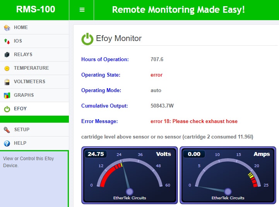Go to the GRAPHS section

[24, 95]
